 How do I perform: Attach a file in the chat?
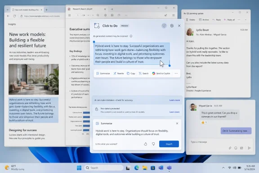click(230, 148)
